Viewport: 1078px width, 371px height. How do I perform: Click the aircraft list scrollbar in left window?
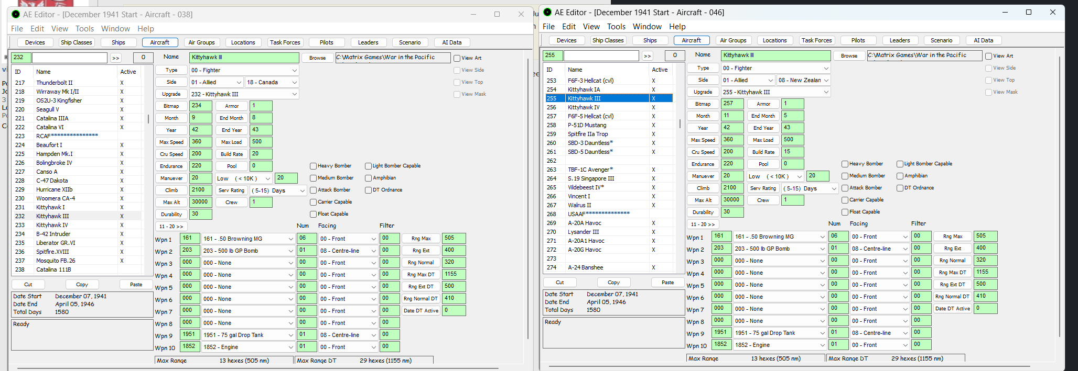click(x=148, y=119)
